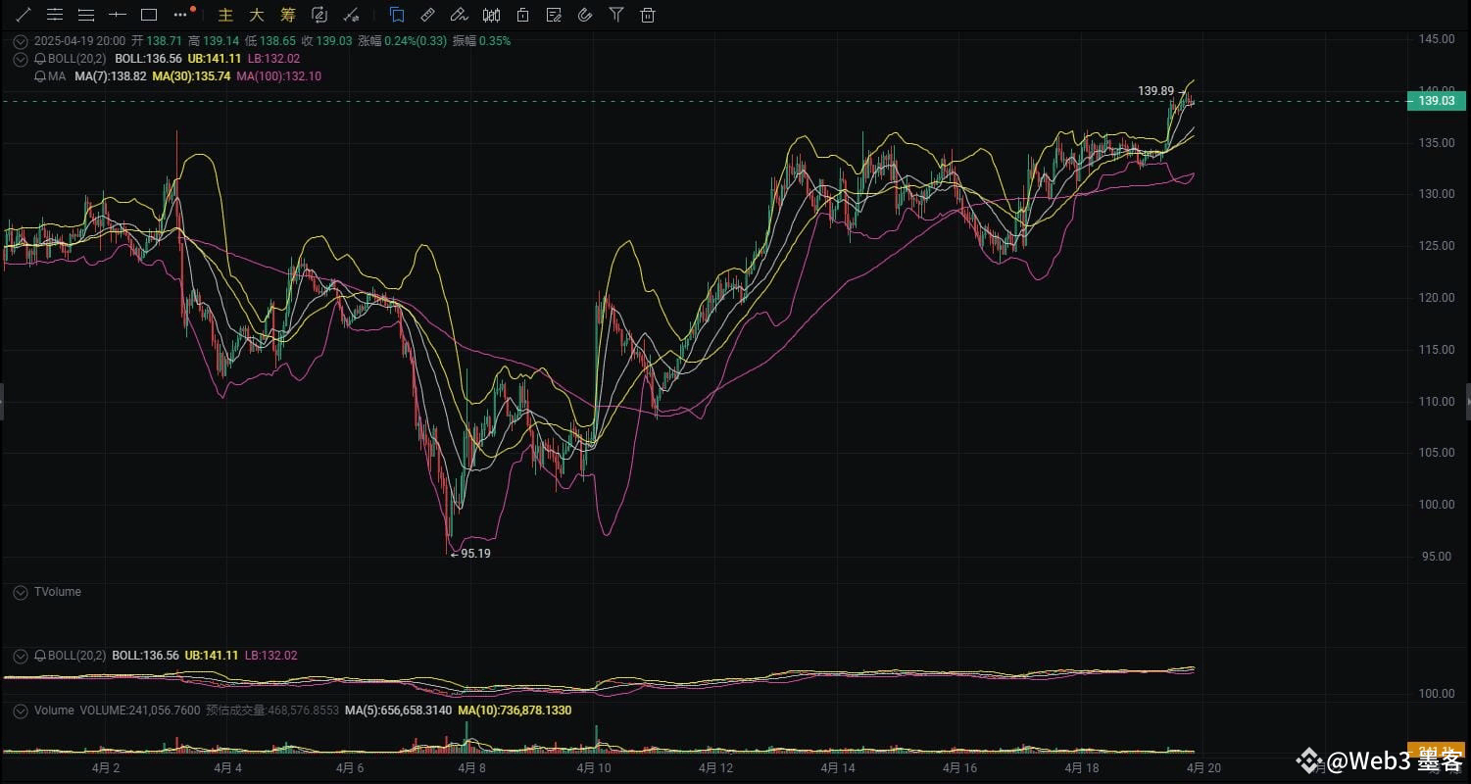Viewport: 1471px width, 784px height.
Task: Click the 139.03 price tag on right axis
Action: (1434, 100)
